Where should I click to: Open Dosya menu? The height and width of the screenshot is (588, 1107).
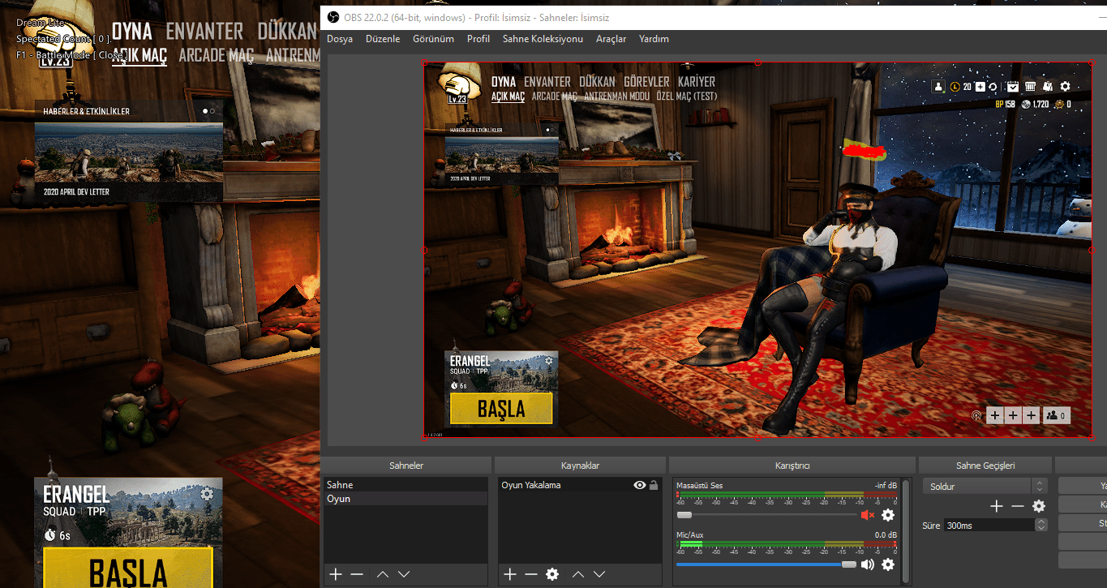tap(340, 39)
